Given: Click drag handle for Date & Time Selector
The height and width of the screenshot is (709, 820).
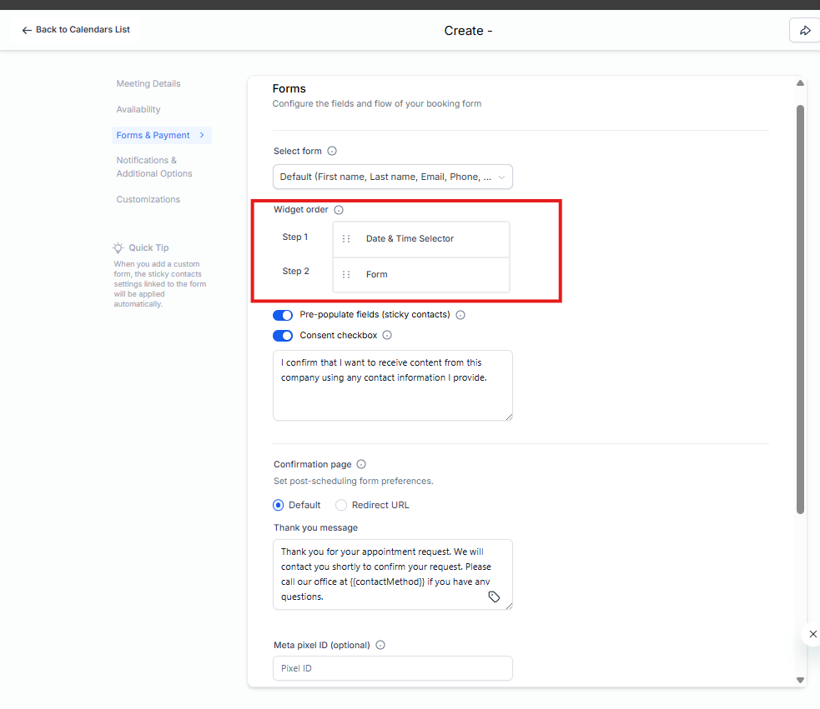Looking at the screenshot, I should 346,239.
